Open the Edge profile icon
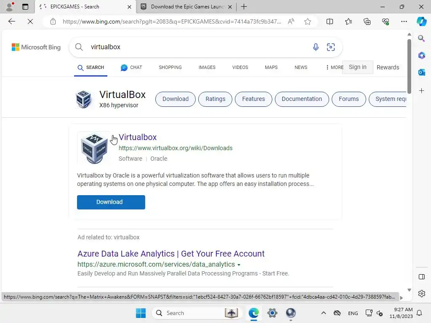 (10, 7)
